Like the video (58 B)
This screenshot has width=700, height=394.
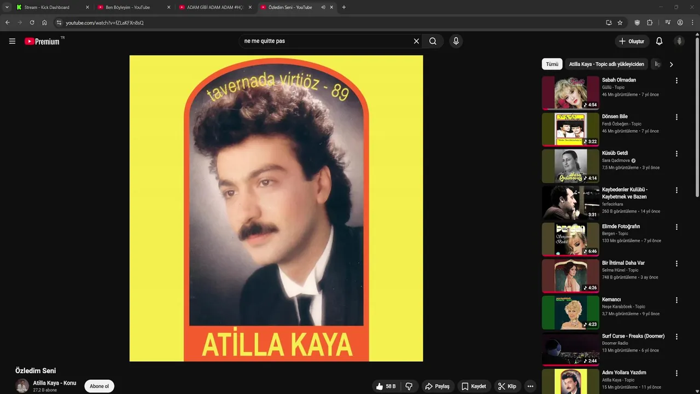pos(386,386)
